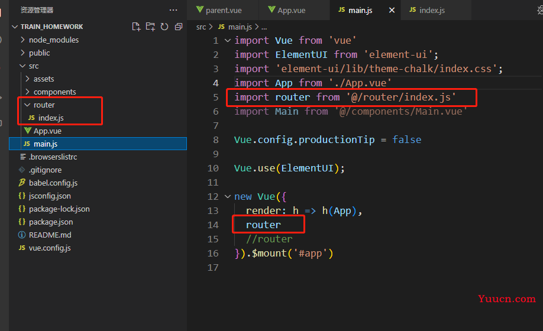This screenshot has width=543, height=331.
Task: Place cursor on 'router' at line 14
Action: [x=263, y=225]
